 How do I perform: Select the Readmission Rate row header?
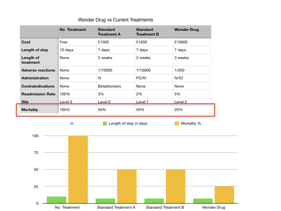click(x=39, y=94)
